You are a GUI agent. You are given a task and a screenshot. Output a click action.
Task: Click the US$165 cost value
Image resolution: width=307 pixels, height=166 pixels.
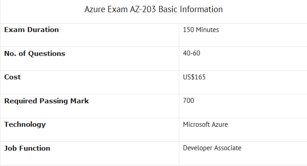pyautogui.click(x=194, y=77)
